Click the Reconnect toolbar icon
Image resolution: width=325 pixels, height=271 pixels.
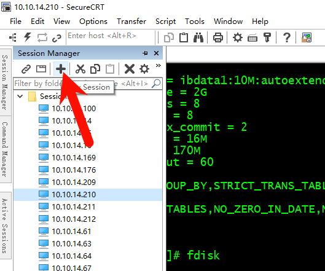point(42,37)
